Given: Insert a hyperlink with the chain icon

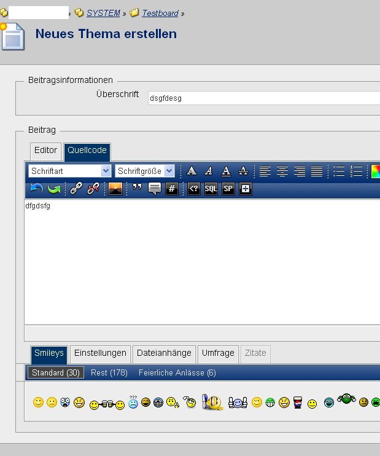Looking at the screenshot, I should (x=76, y=189).
